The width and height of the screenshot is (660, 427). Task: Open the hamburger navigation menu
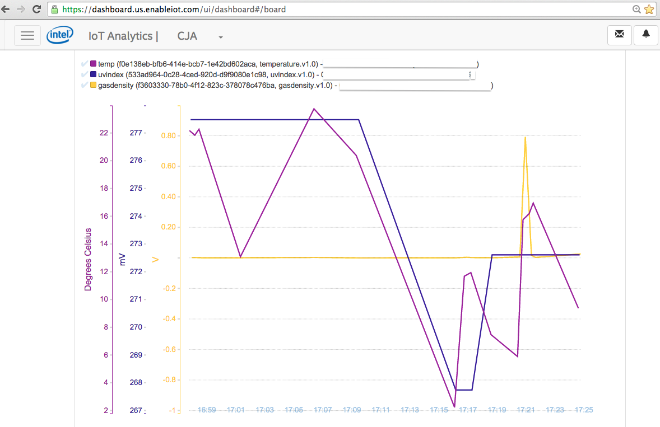[x=27, y=35]
